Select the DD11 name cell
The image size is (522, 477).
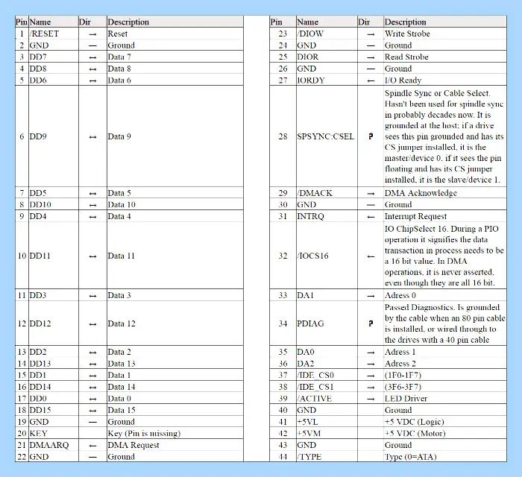point(54,256)
